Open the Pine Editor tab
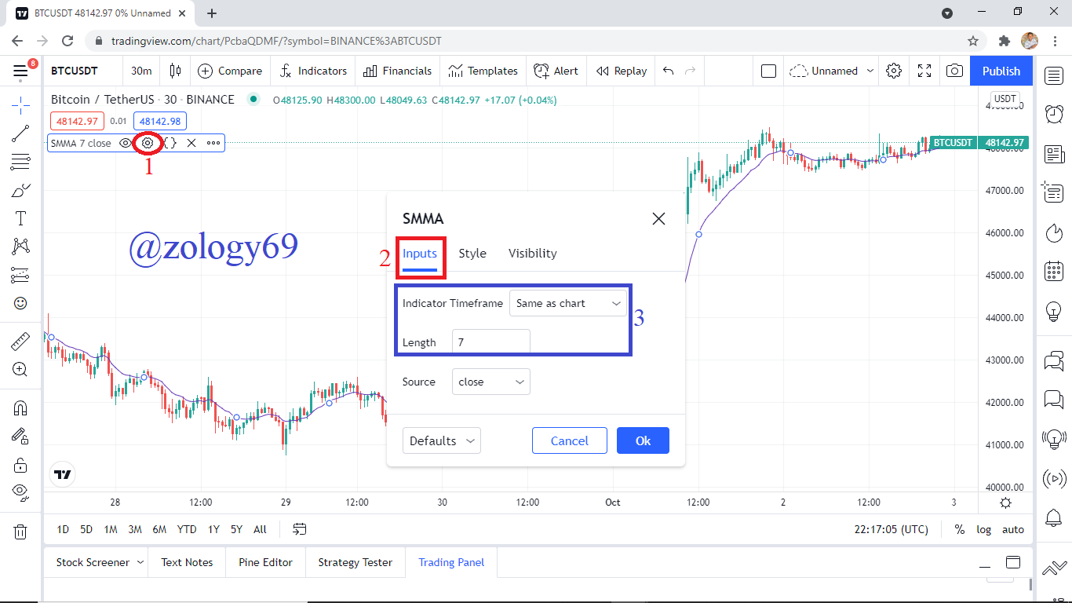 [266, 562]
